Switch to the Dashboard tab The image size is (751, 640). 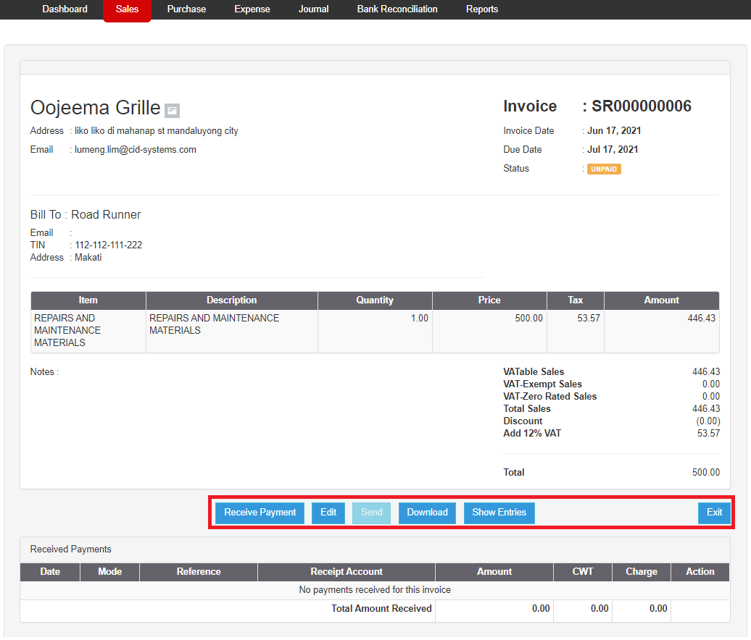coord(65,9)
